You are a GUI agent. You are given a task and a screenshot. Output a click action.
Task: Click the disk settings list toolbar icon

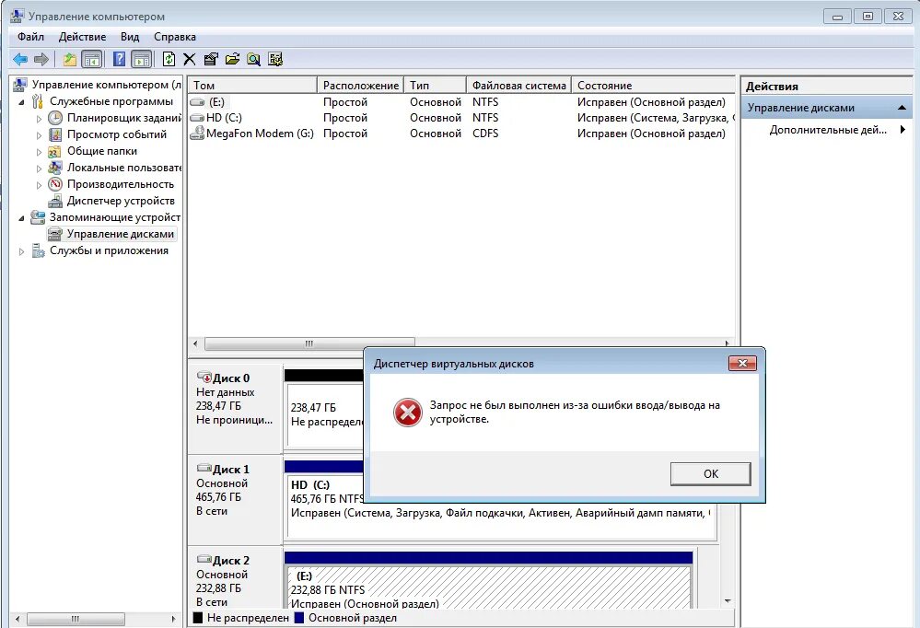coord(275,59)
